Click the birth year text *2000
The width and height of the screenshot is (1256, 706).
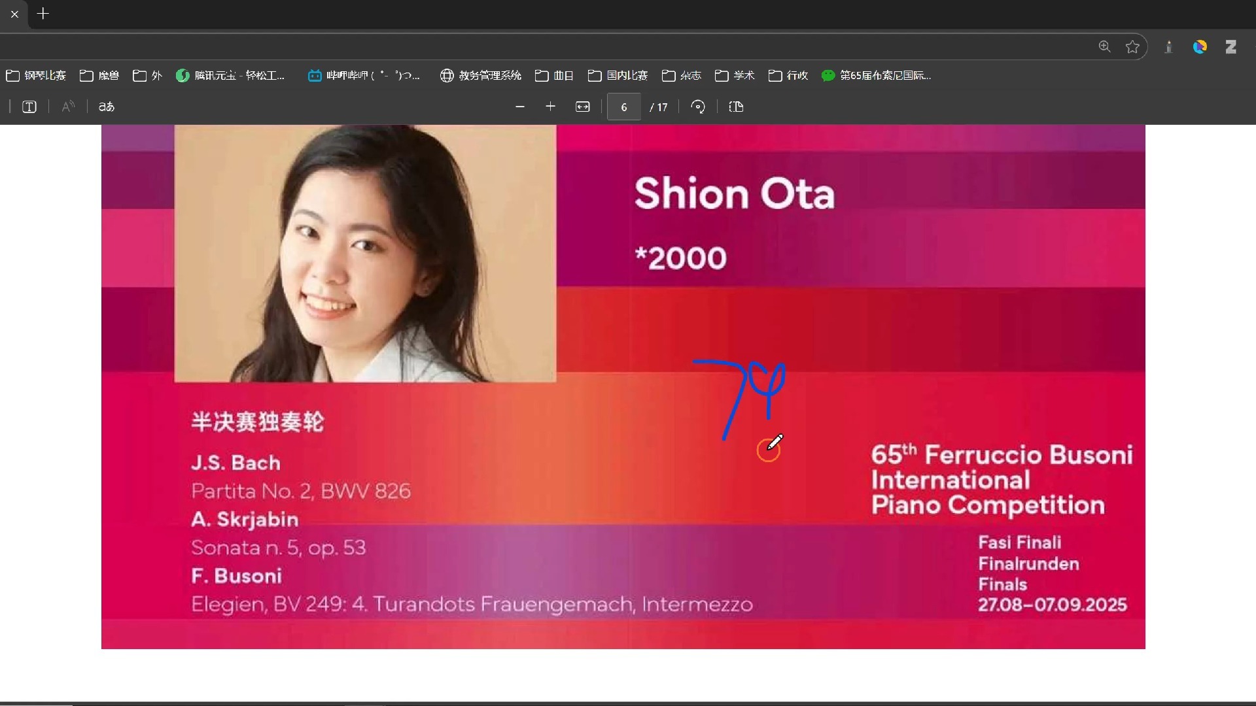681,258
